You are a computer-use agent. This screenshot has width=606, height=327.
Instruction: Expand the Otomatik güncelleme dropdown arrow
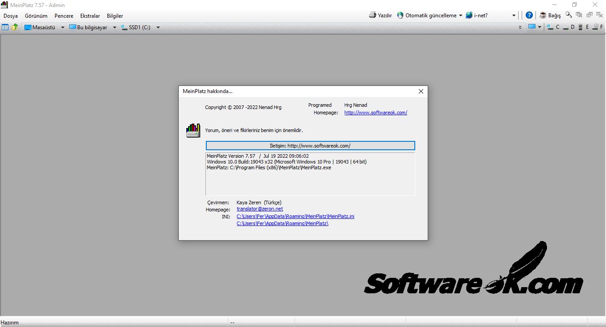(460, 15)
